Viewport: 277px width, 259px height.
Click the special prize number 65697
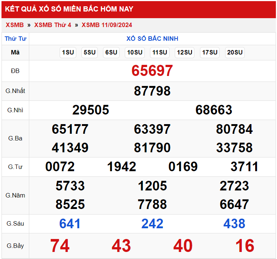152,71
